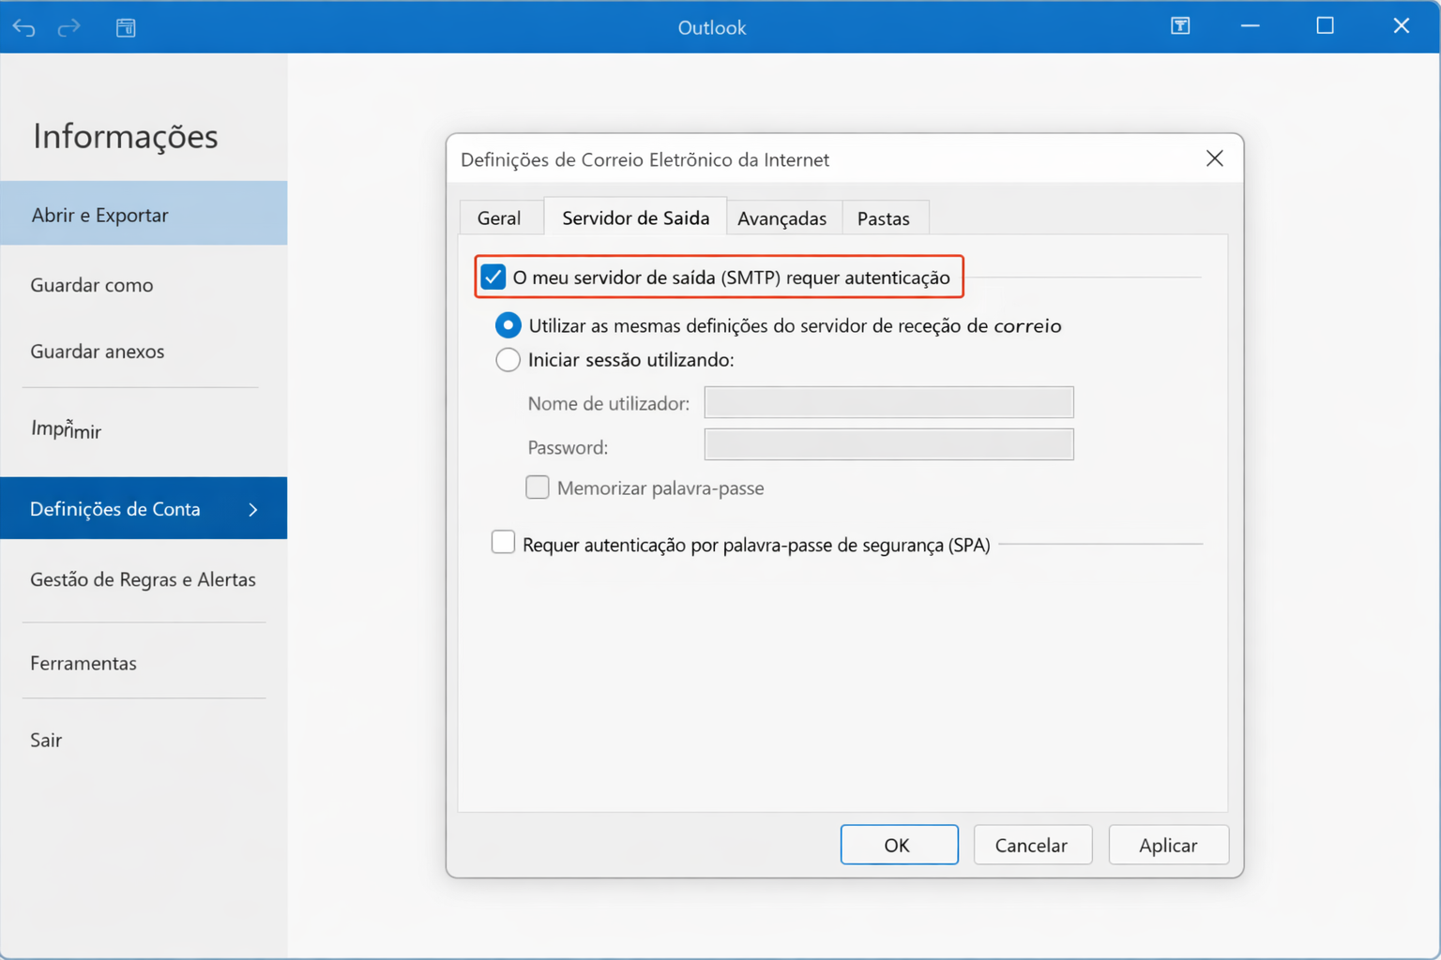The height and width of the screenshot is (960, 1441).
Task: Check the SPA security password authentication box
Action: coord(504,543)
